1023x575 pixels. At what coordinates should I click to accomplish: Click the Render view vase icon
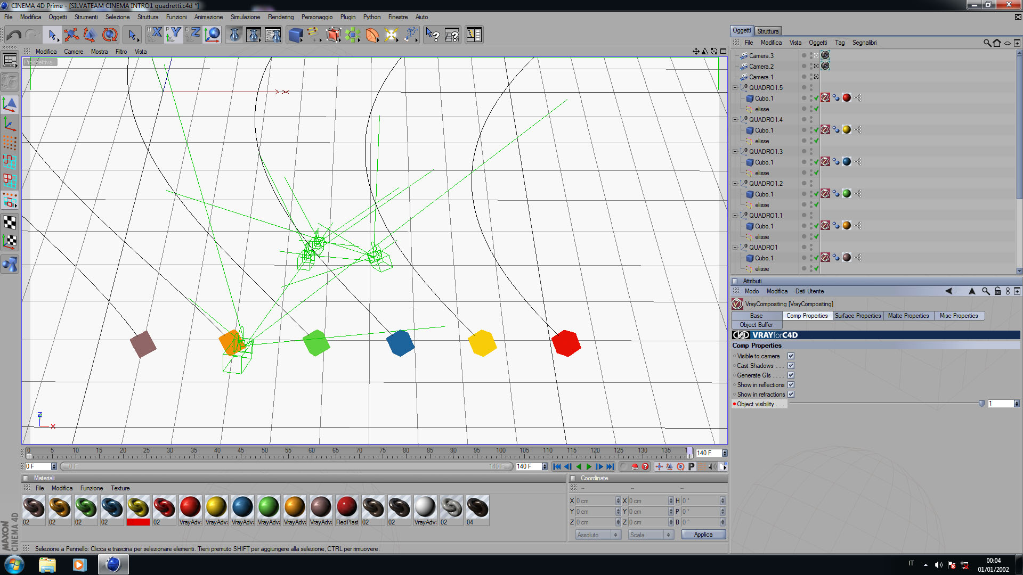click(234, 35)
